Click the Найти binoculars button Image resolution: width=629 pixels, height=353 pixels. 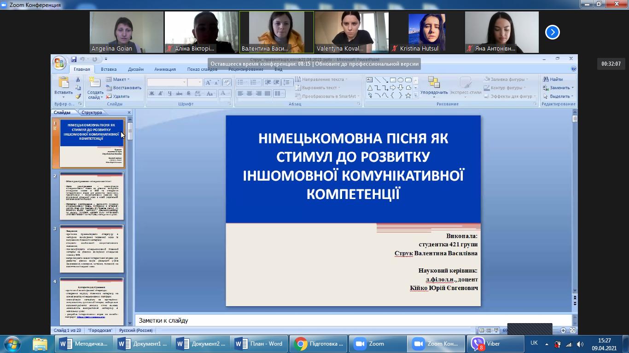pos(553,79)
